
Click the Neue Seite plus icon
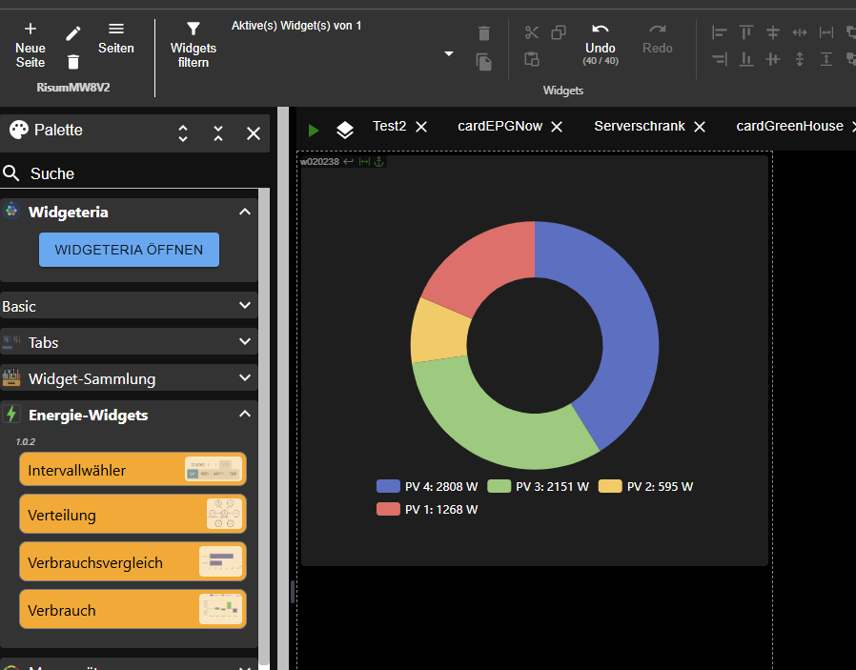tap(31, 30)
